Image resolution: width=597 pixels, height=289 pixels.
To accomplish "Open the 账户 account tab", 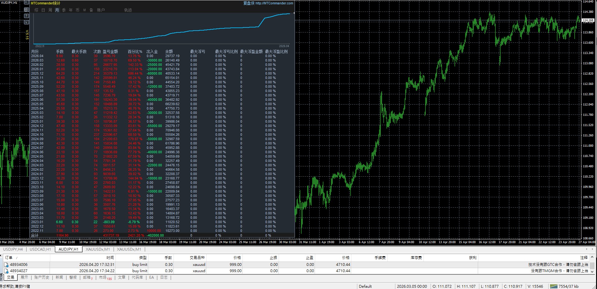I will click(x=101, y=10).
